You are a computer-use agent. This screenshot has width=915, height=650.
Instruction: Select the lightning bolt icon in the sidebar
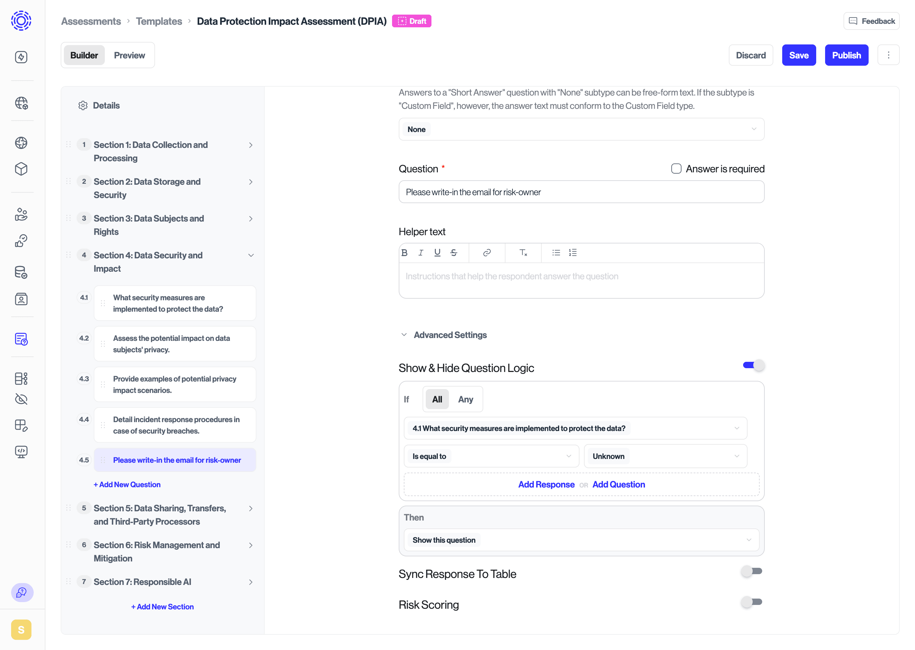point(22,57)
